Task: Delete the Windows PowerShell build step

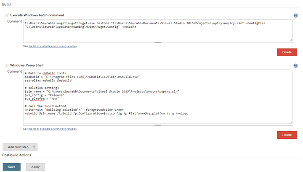Action: (x=287, y=135)
